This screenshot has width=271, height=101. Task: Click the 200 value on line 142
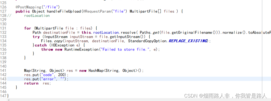[62, 75]
